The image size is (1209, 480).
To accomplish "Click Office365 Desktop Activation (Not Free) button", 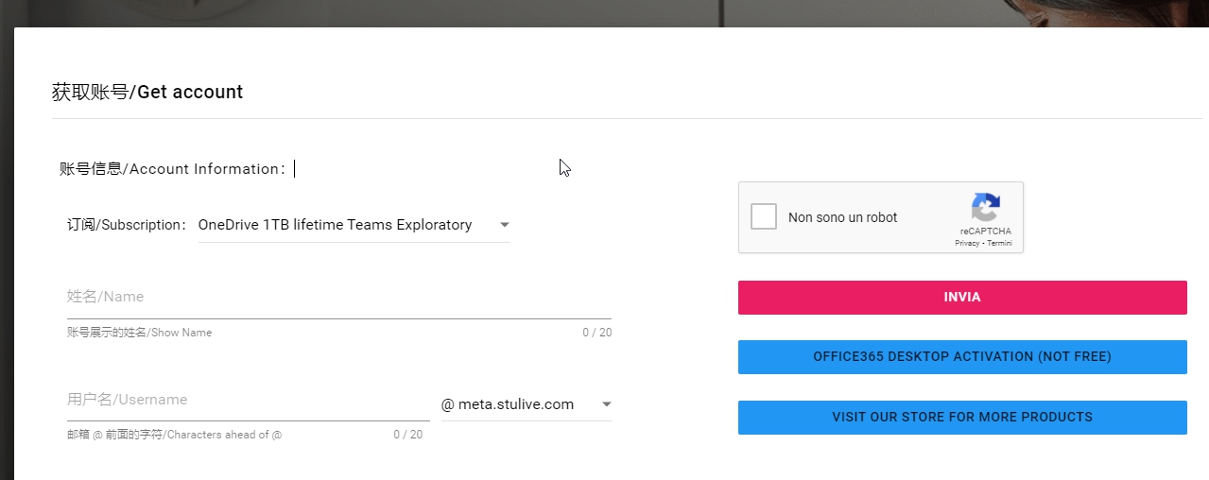I will pyautogui.click(x=962, y=357).
